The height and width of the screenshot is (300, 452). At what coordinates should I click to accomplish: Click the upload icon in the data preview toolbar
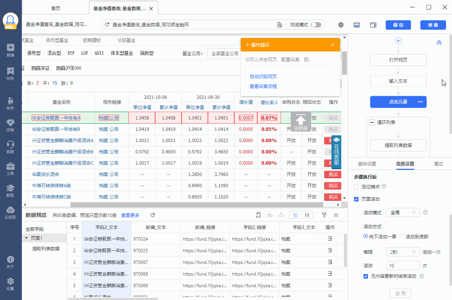pyautogui.click(x=281, y=215)
